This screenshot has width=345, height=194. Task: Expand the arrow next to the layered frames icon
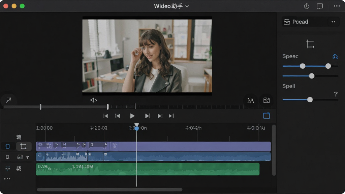click(x=28, y=157)
